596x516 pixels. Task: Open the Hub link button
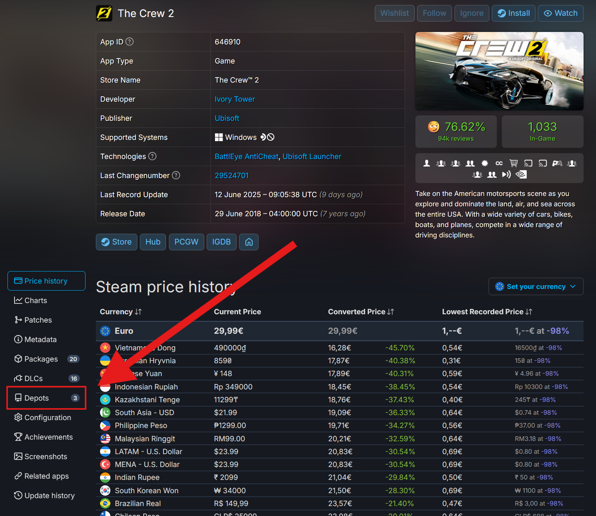[153, 242]
